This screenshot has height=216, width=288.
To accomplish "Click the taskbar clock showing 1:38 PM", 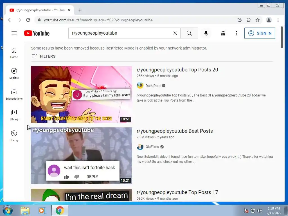I will pos(274,211).
